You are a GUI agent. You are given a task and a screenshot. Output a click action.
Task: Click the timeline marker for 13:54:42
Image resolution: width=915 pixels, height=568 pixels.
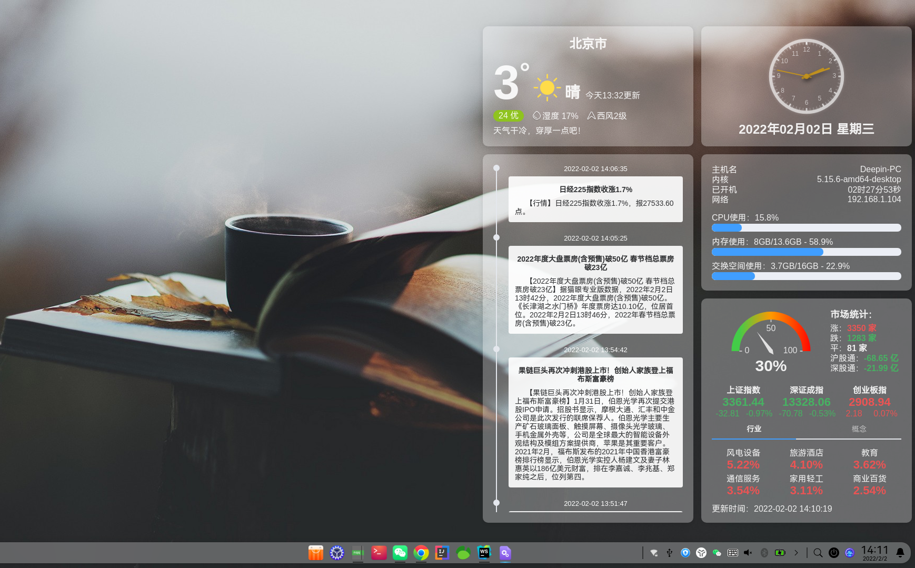496,349
